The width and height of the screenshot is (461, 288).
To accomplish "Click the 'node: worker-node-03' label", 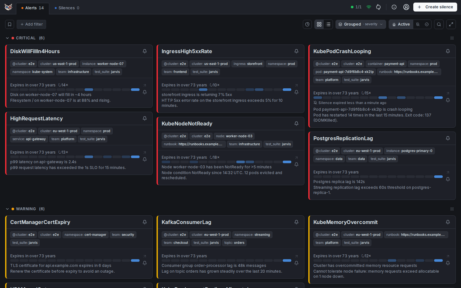I will pos(234,136).
